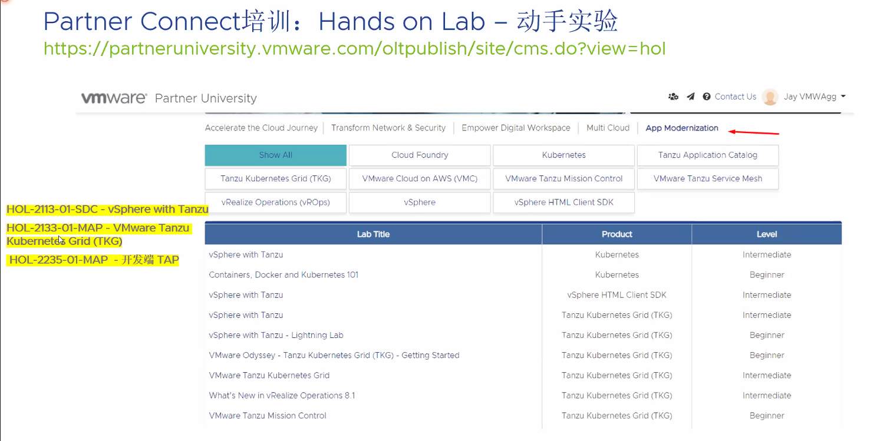Select the Tanzu Kubernetes Grid (TKG) filter

pos(276,179)
